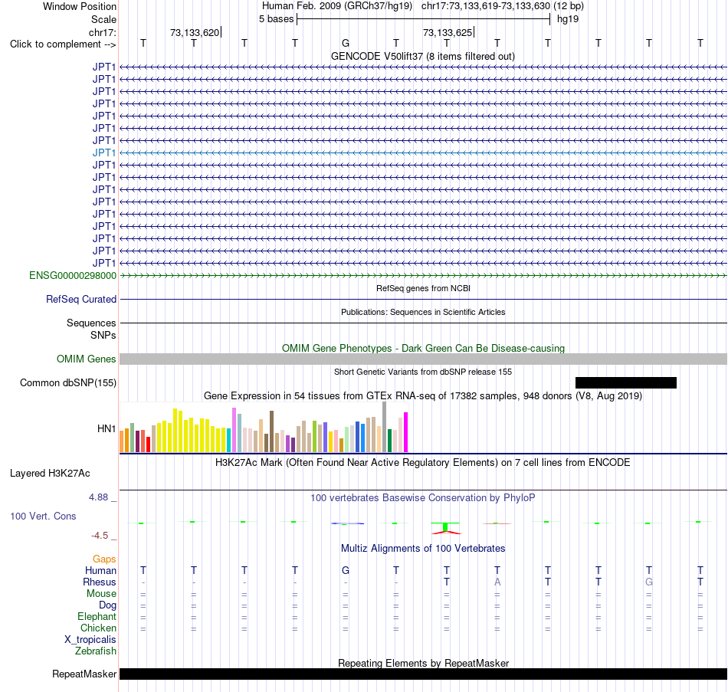Open the OMIM Gene Phenotypes track title

pos(423,349)
